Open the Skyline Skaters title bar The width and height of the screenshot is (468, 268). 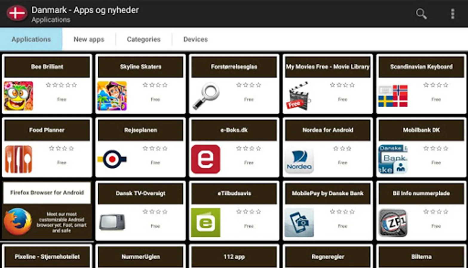[140, 67]
